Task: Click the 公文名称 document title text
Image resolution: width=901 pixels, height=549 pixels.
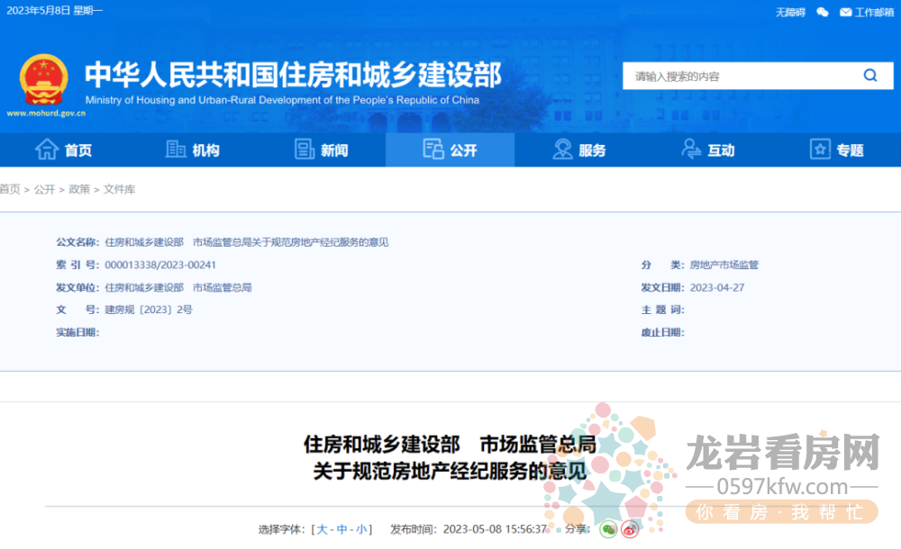Action: pyautogui.click(x=247, y=242)
